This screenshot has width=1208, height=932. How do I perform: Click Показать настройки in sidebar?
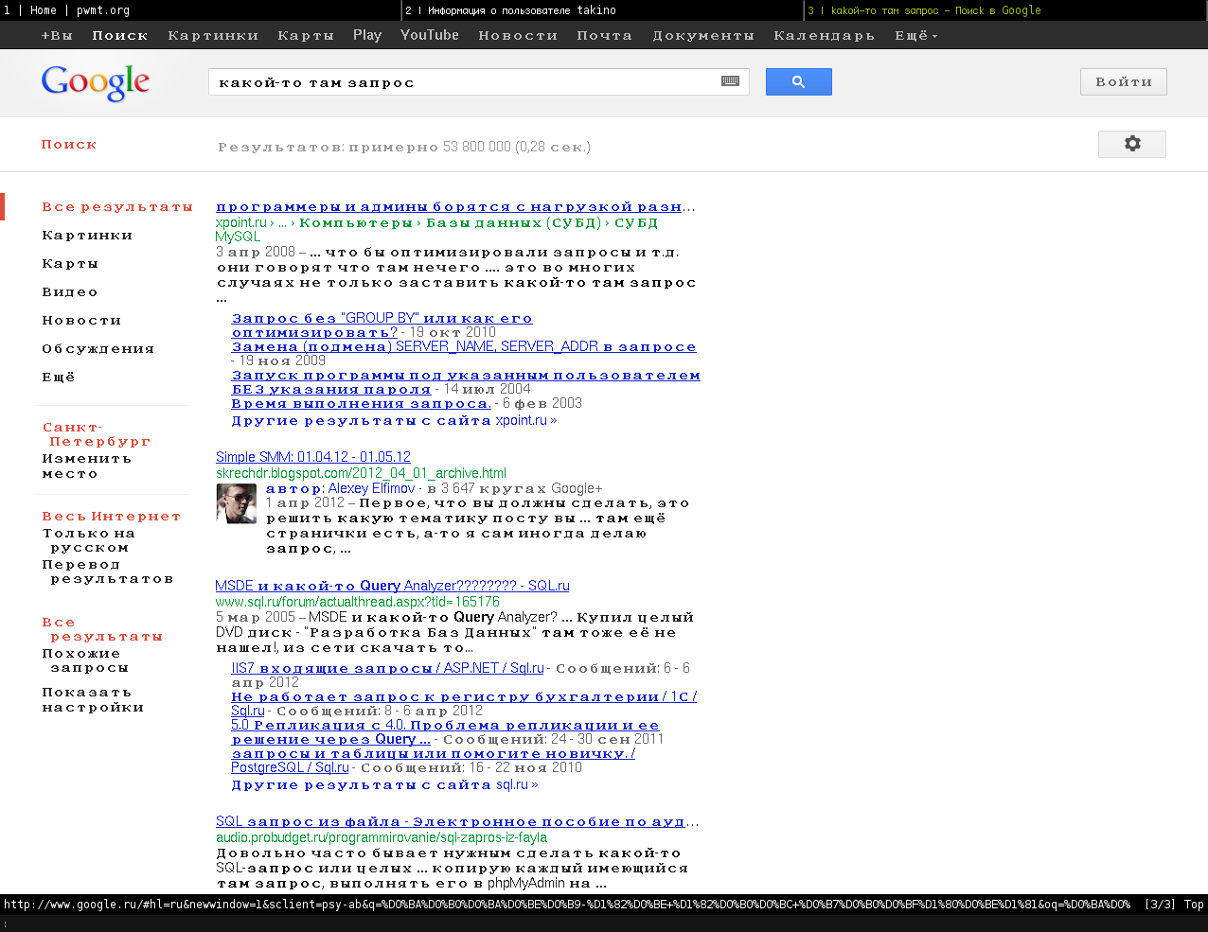point(93,700)
